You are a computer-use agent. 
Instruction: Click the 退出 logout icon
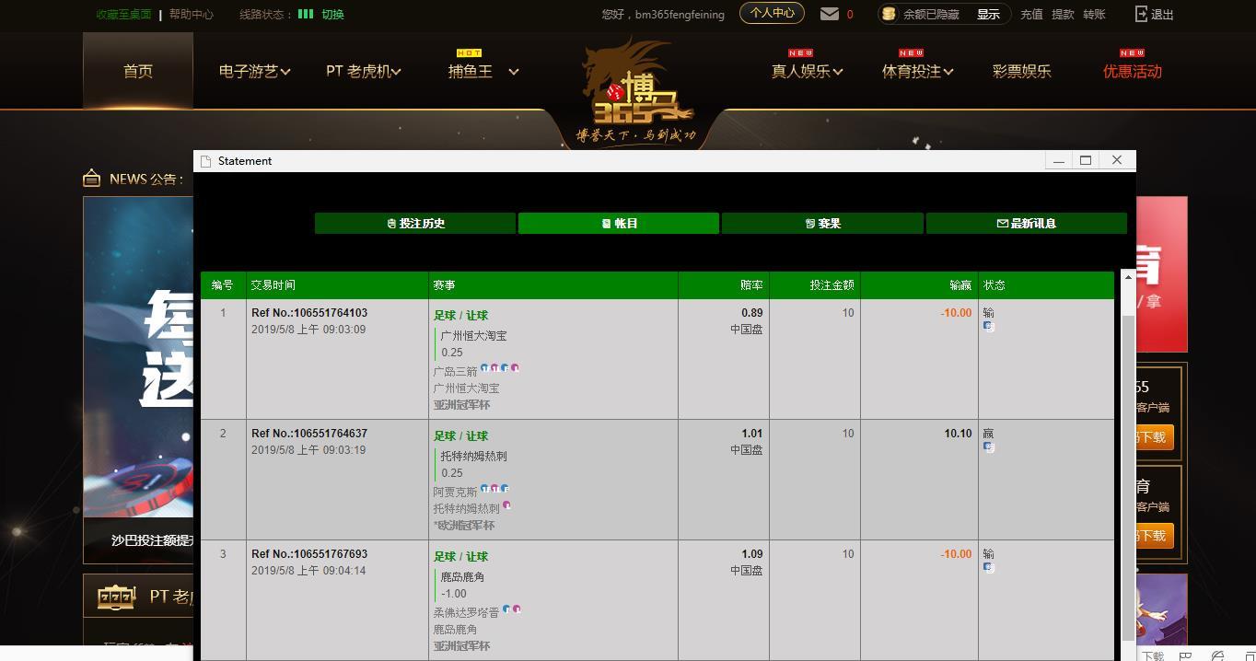coord(1142,14)
